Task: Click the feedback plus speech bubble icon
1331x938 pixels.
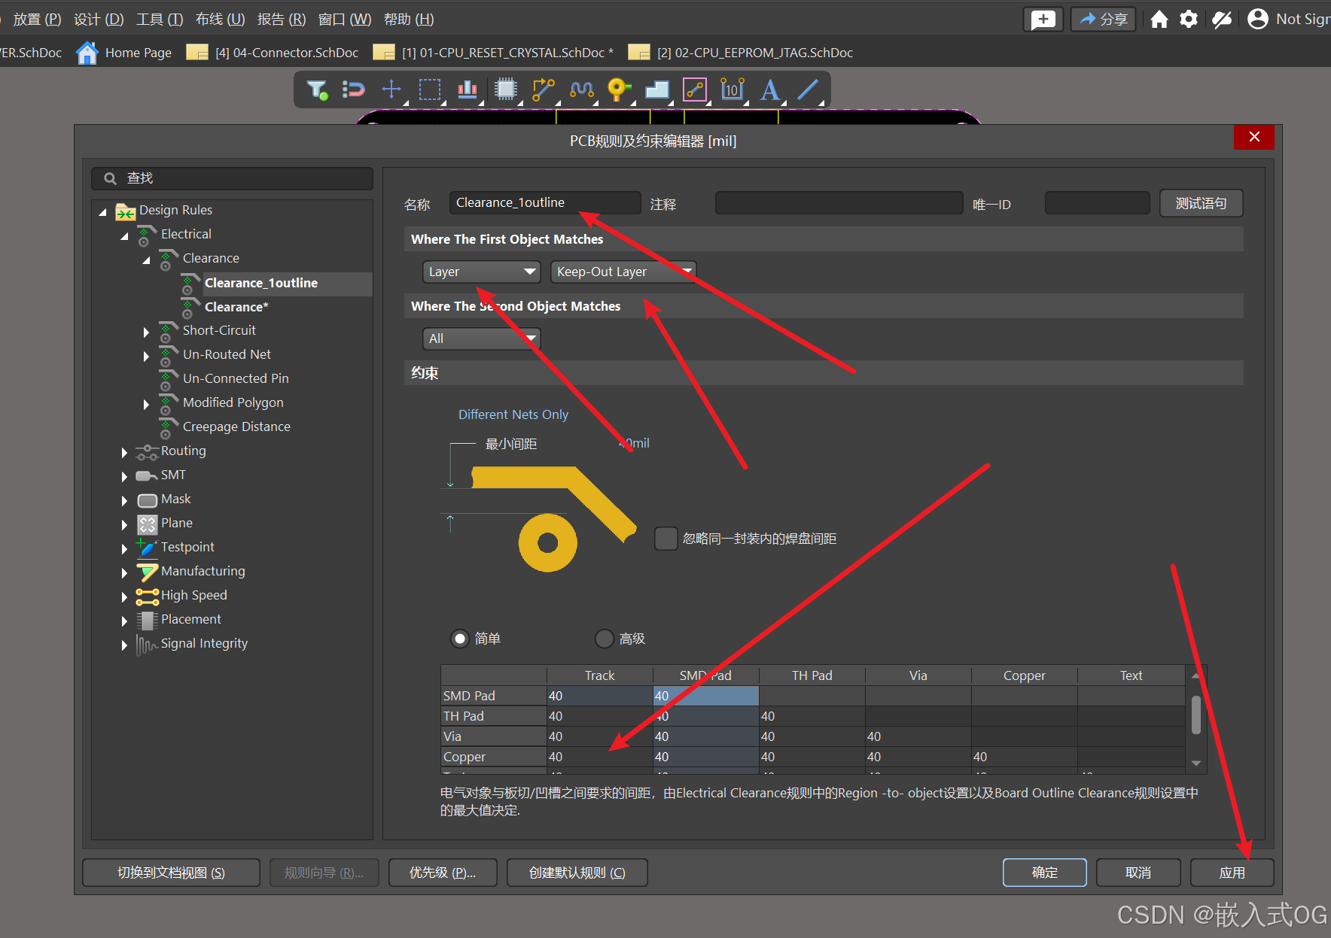Action: pos(1043,20)
